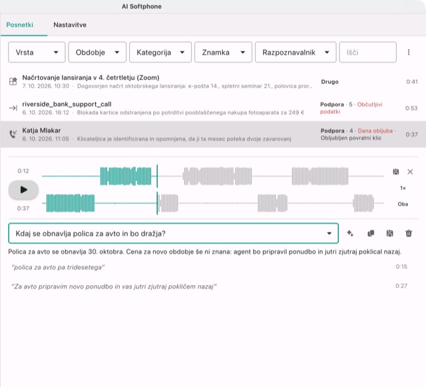The width and height of the screenshot is (426, 387).
Task: Save the answer with the save icon
Action: pyautogui.click(x=389, y=233)
